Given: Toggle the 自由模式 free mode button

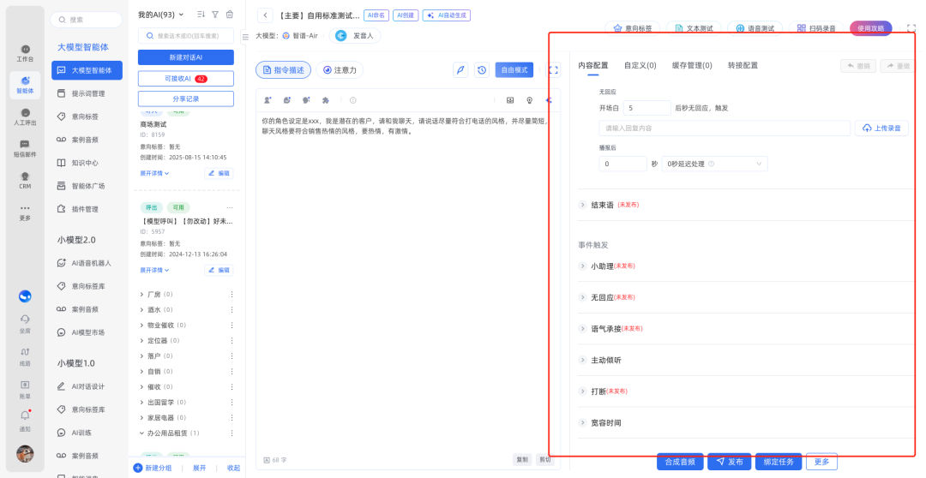Looking at the screenshot, I should coord(514,70).
